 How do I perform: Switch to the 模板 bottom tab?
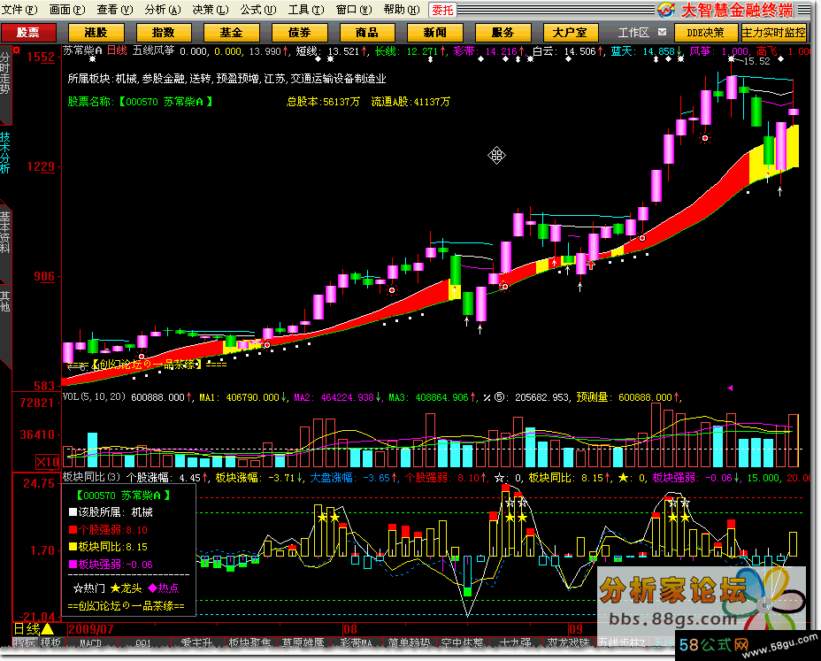pyautogui.click(x=50, y=642)
